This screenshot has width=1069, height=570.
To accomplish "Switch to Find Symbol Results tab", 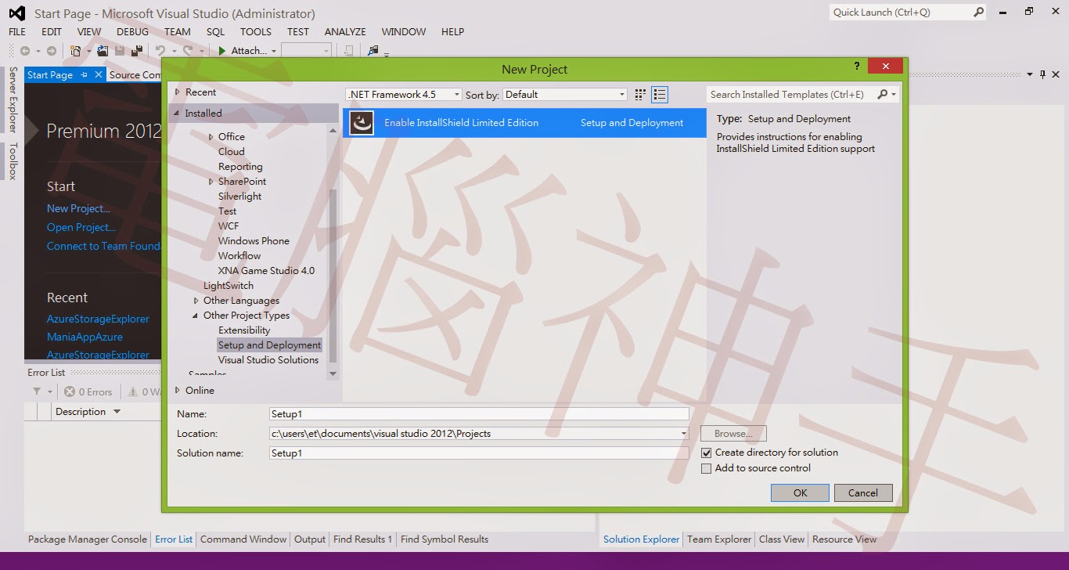I will [445, 539].
